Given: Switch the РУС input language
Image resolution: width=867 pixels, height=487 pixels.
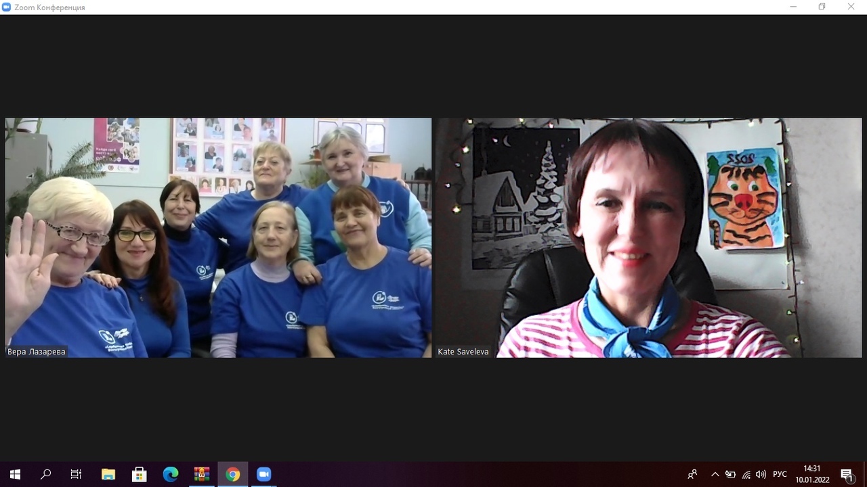Looking at the screenshot, I should [780, 474].
